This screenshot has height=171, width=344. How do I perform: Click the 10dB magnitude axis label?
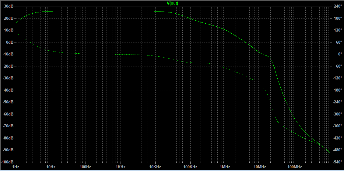[9, 30]
